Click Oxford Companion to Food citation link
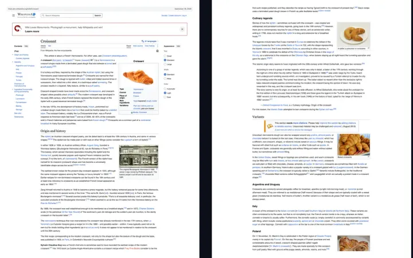 tap(275, 105)
